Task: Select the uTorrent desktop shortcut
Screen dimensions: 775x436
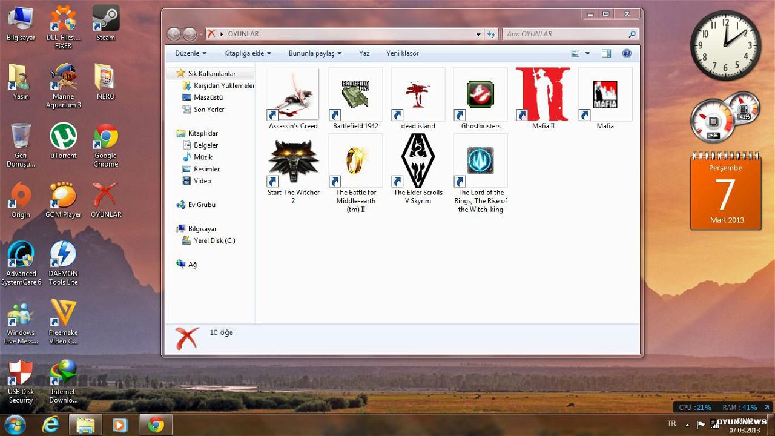Action: tap(63, 141)
